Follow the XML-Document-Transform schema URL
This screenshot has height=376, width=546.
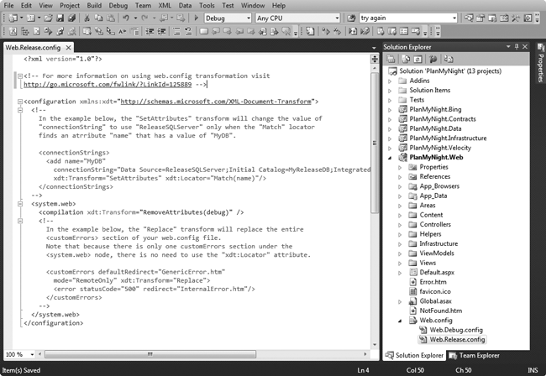coord(216,102)
